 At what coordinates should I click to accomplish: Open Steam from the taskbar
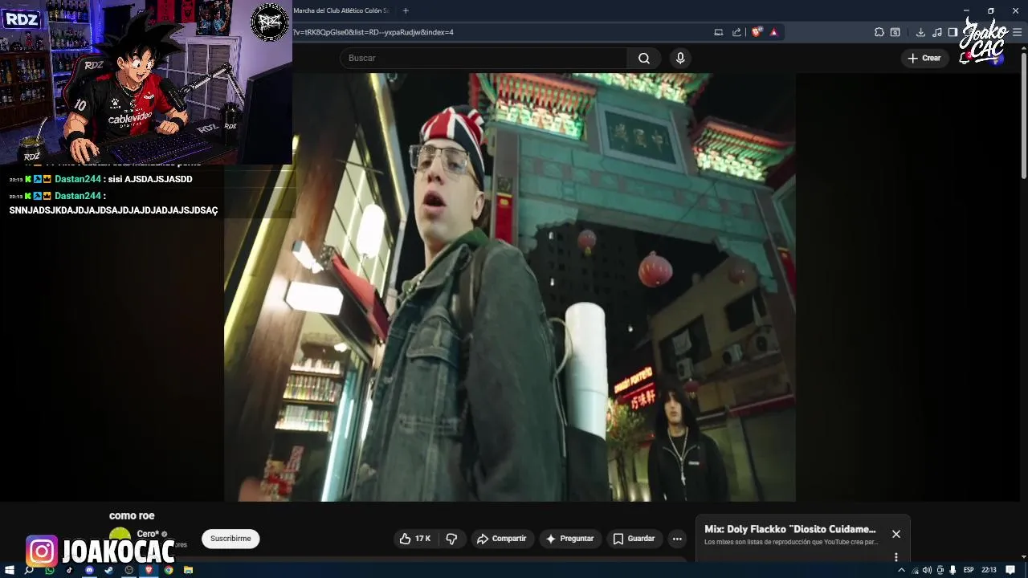click(x=109, y=570)
